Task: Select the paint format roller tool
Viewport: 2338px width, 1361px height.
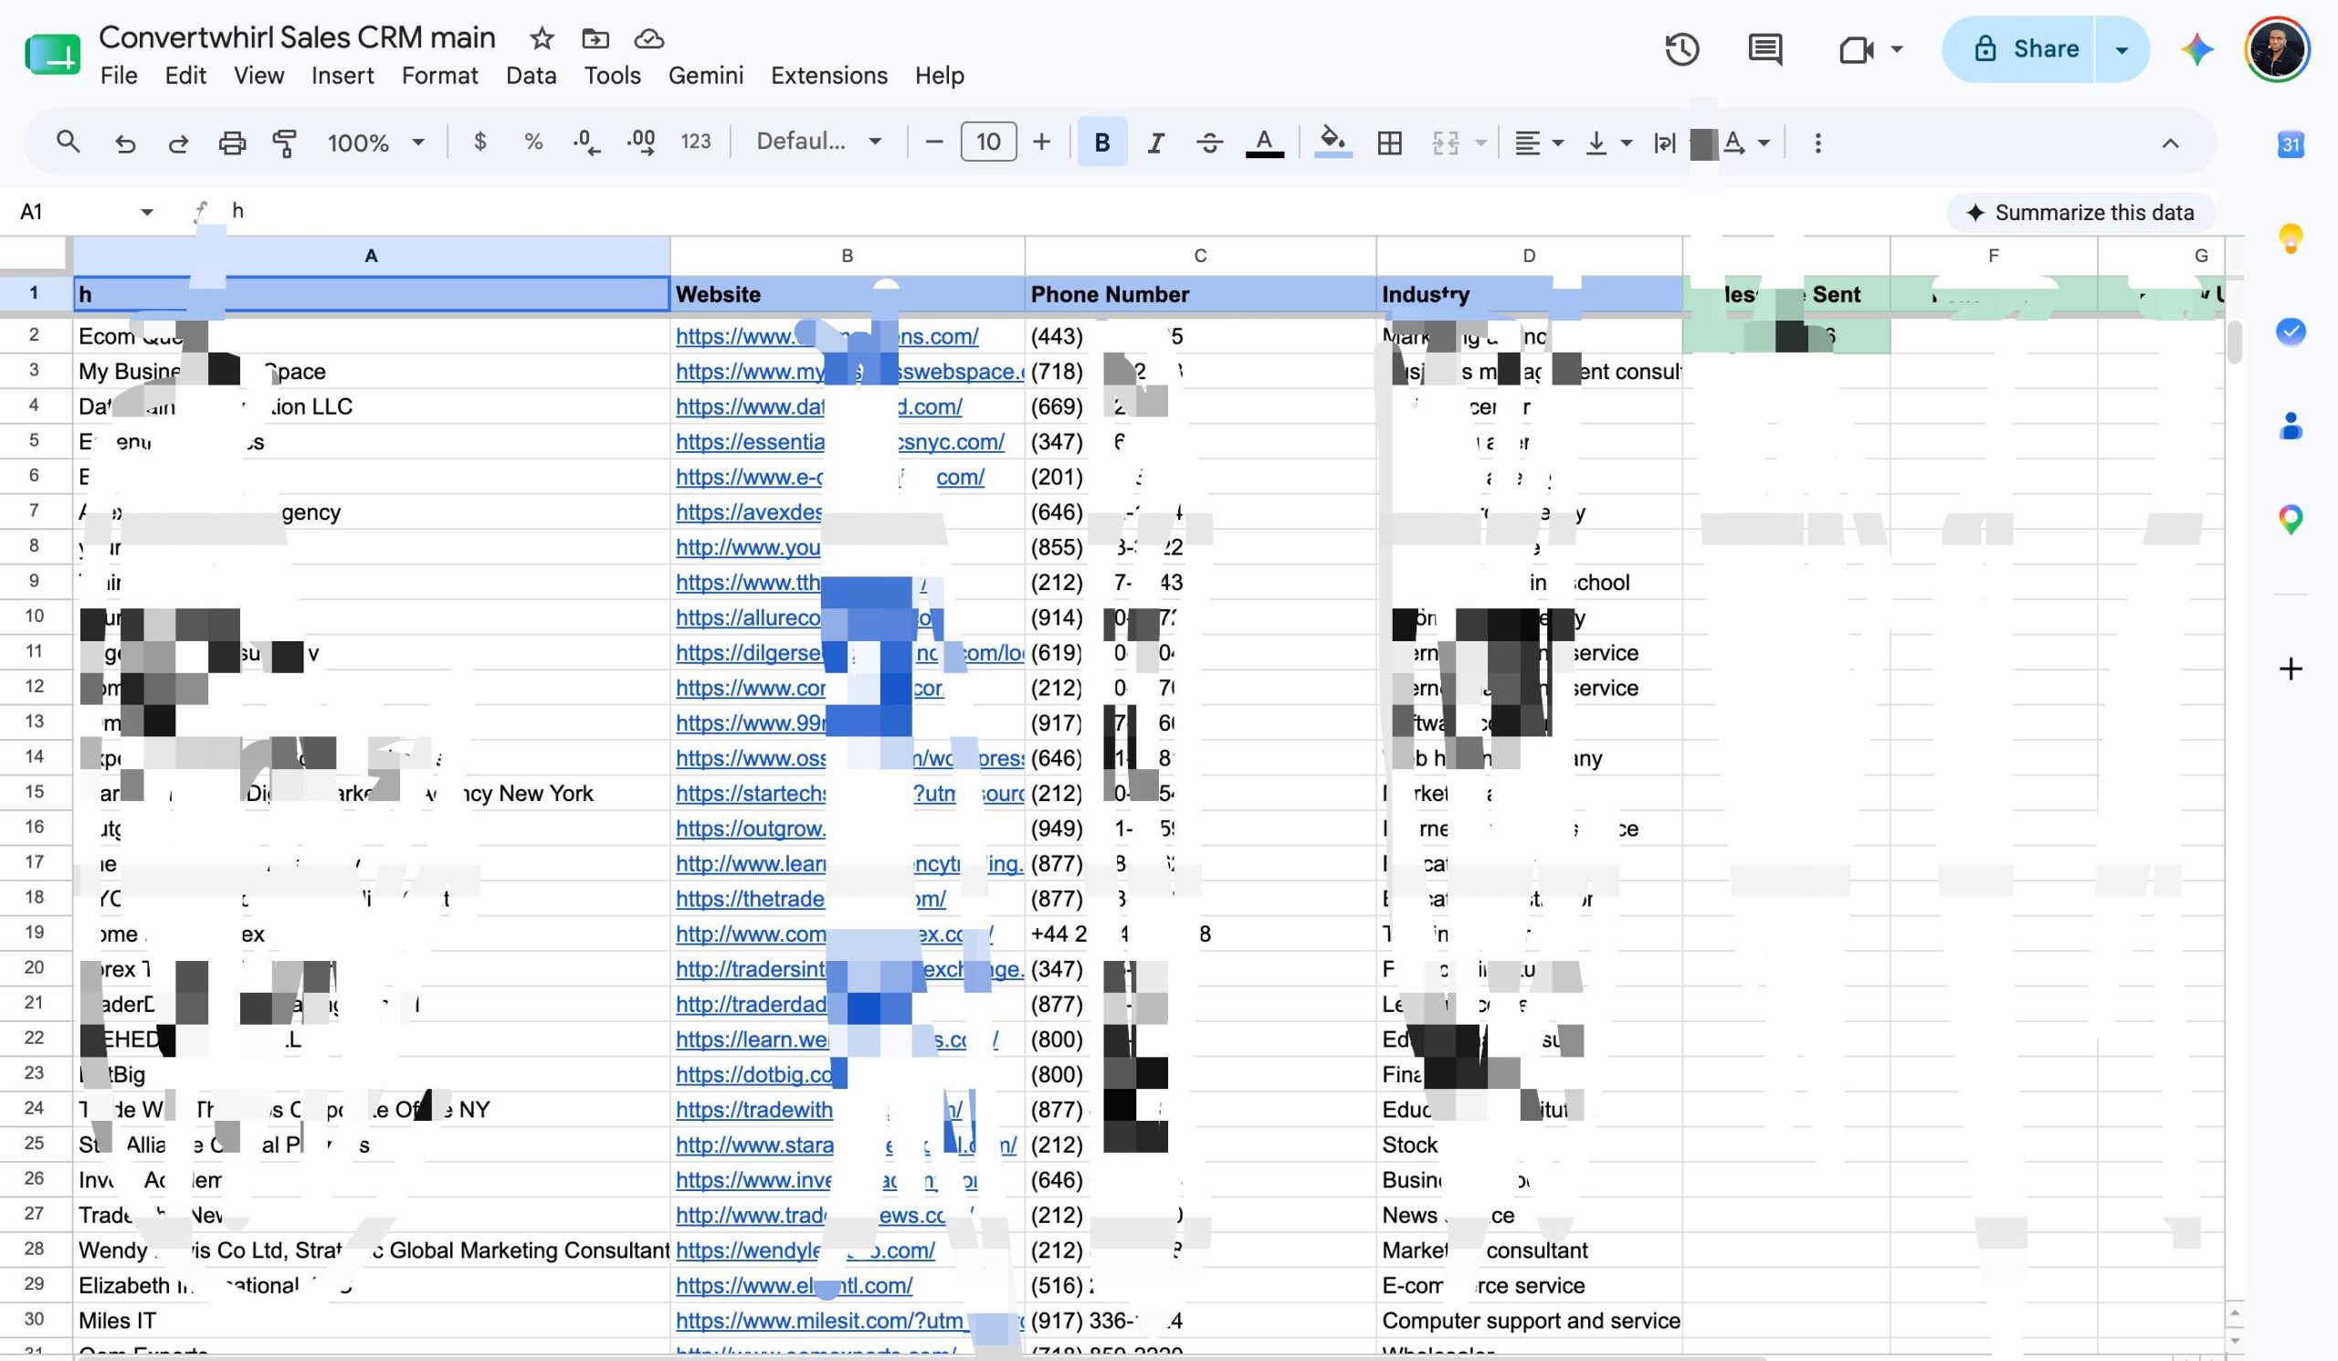Action: [x=284, y=142]
